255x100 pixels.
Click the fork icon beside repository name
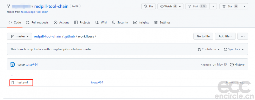(x=9, y=6)
